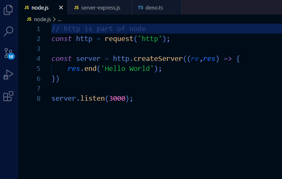Click 'res' before .end in line 5
This screenshot has height=179, width=282.
click(74, 69)
